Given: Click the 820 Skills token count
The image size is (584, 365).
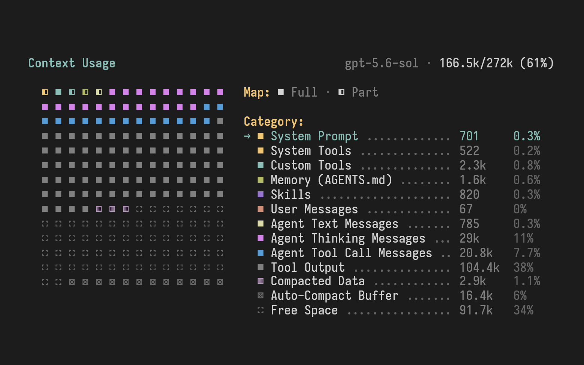Looking at the screenshot, I should (469, 195).
